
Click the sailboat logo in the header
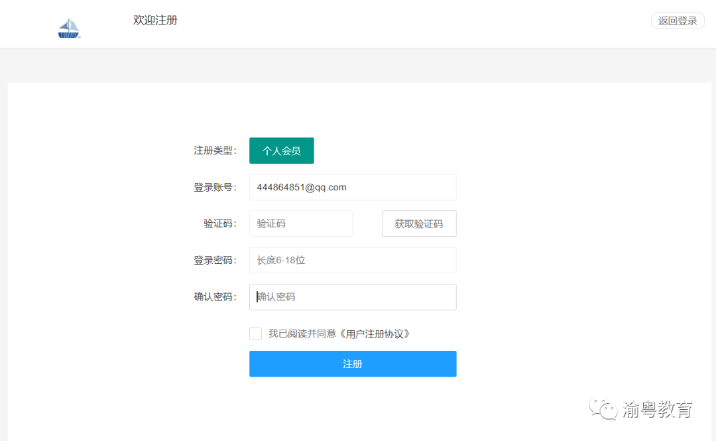pos(69,27)
